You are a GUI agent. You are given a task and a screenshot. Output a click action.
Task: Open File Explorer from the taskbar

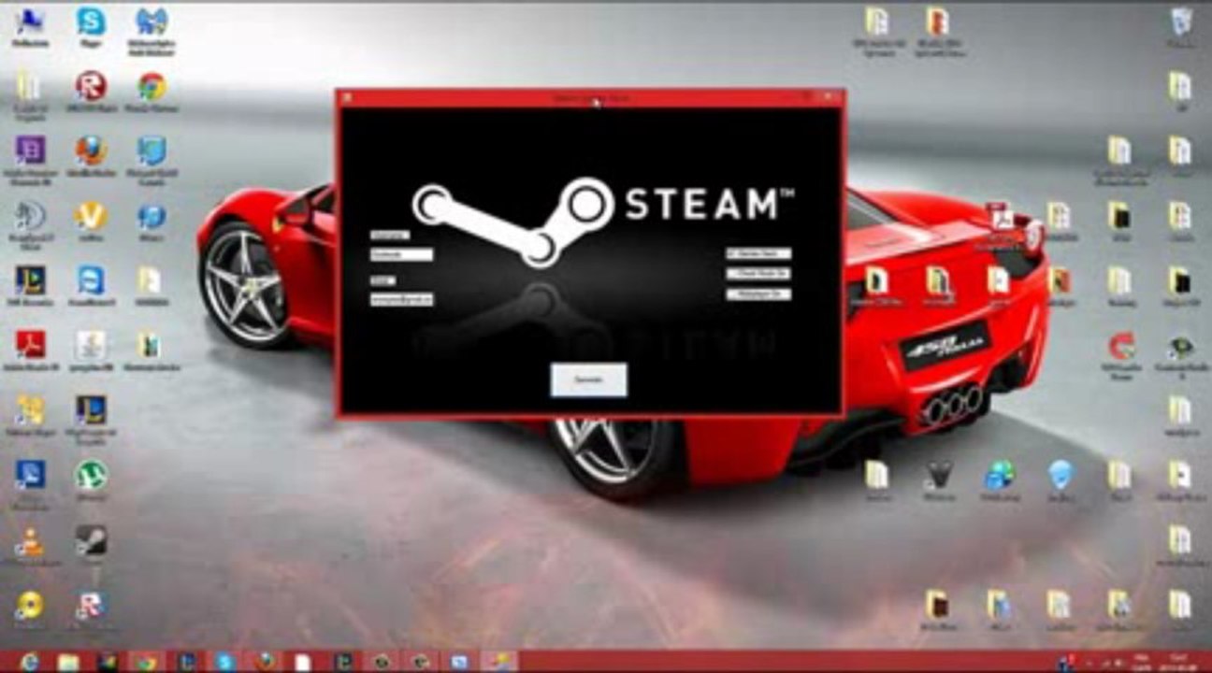click(x=68, y=662)
